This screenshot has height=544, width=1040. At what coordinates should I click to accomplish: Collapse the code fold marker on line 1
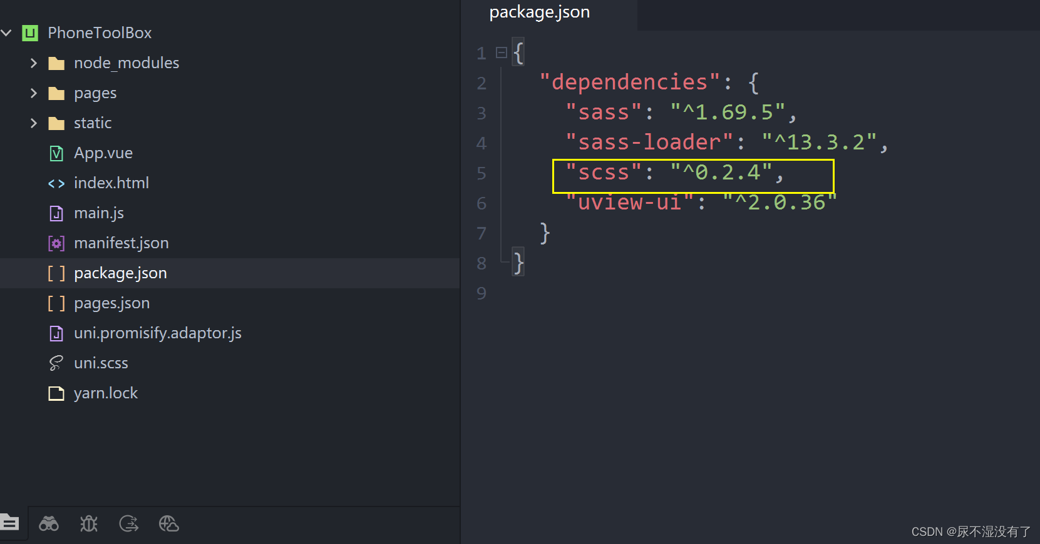click(501, 53)
